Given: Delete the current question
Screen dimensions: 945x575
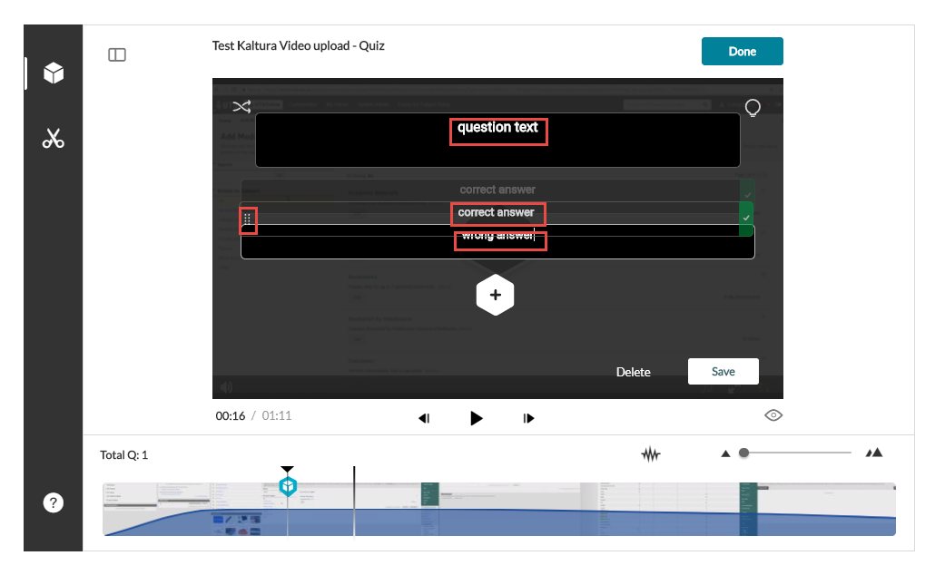Looking at the screenshot, I should pos(633,372).
